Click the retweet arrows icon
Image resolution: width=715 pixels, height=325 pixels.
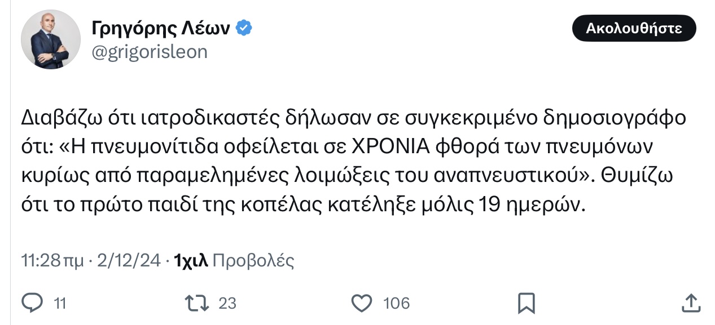click(198, 303)
